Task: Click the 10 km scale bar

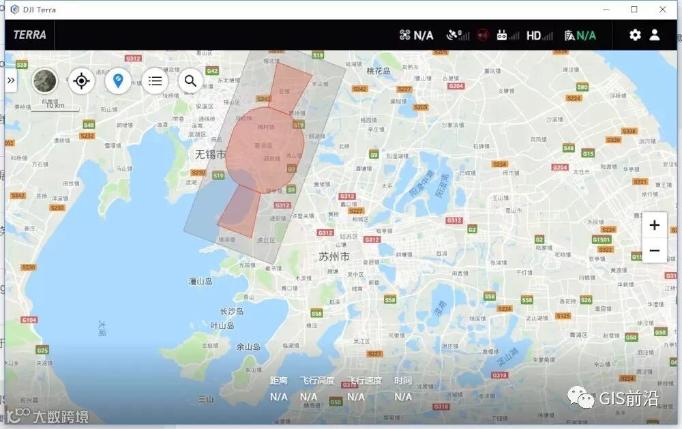Action: click(x=55, y=107)
